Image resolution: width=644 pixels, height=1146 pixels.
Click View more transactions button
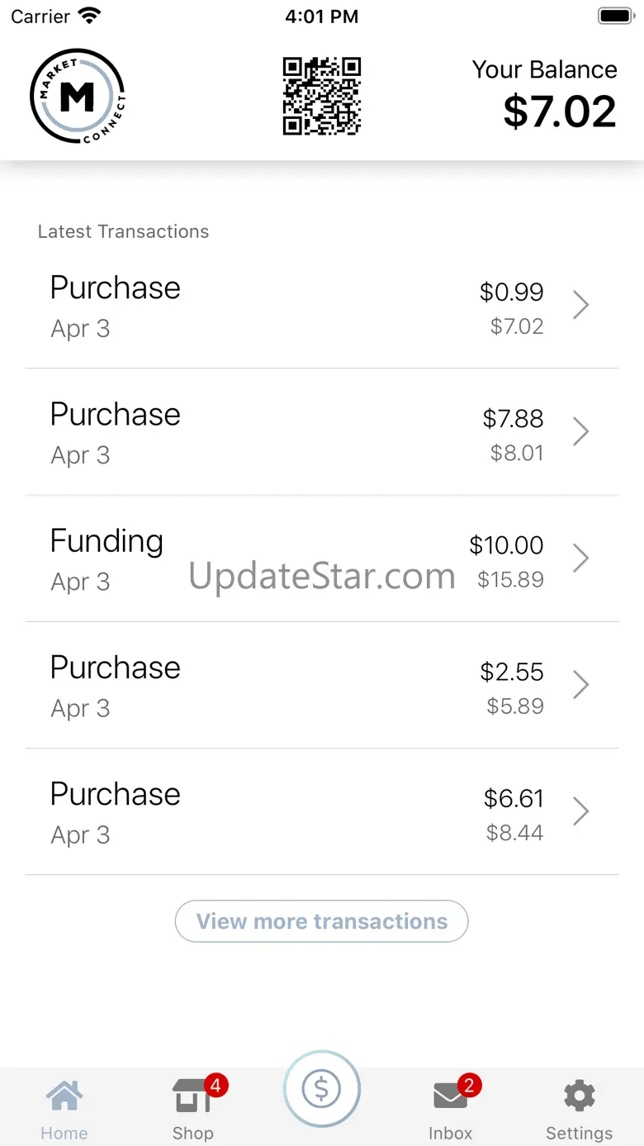point(322,921)
